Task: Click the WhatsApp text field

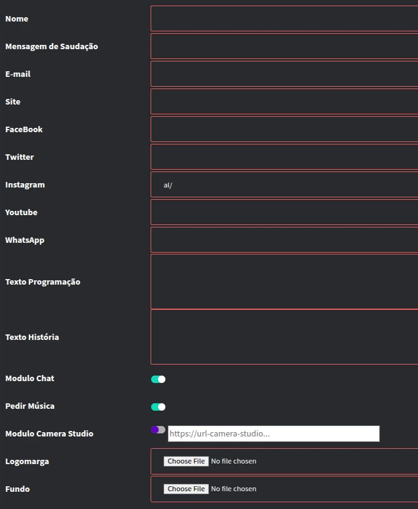Action: pyautogui.click(x=284, y=240)
